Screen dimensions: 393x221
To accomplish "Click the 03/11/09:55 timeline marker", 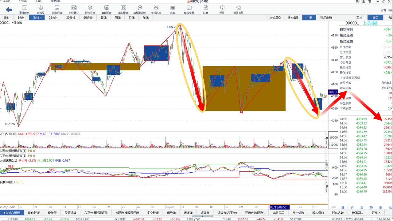I will [x=279, y=207].
